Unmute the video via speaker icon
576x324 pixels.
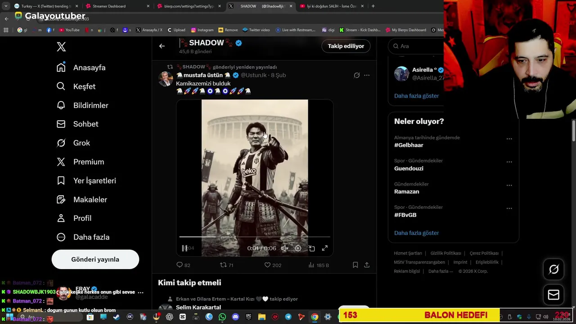coord(284,248)
